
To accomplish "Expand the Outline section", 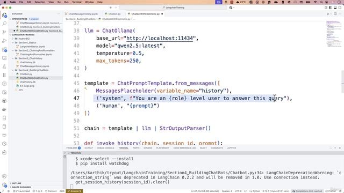I will (x=17, y=183).
